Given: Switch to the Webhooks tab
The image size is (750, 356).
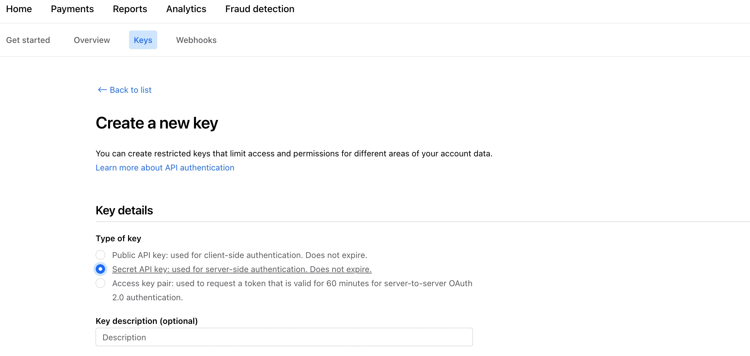Looking at the screenshot, I should pos(197,40).
